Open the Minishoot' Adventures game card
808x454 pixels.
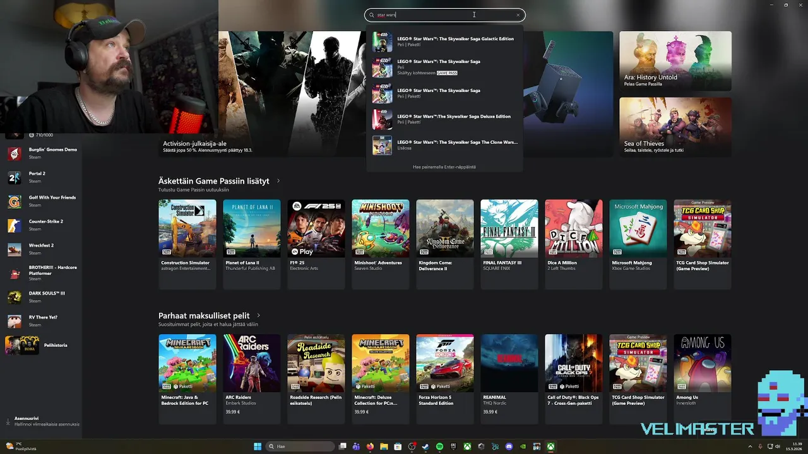[x=381, y=244]
